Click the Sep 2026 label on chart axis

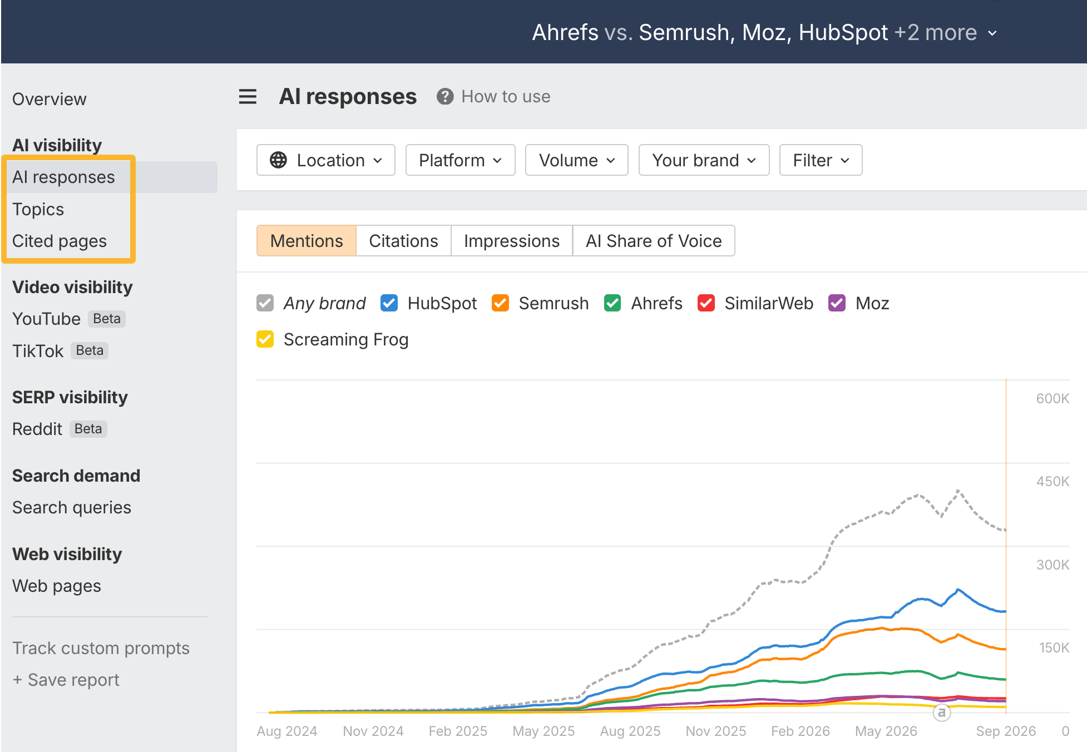click(1006, 731)
